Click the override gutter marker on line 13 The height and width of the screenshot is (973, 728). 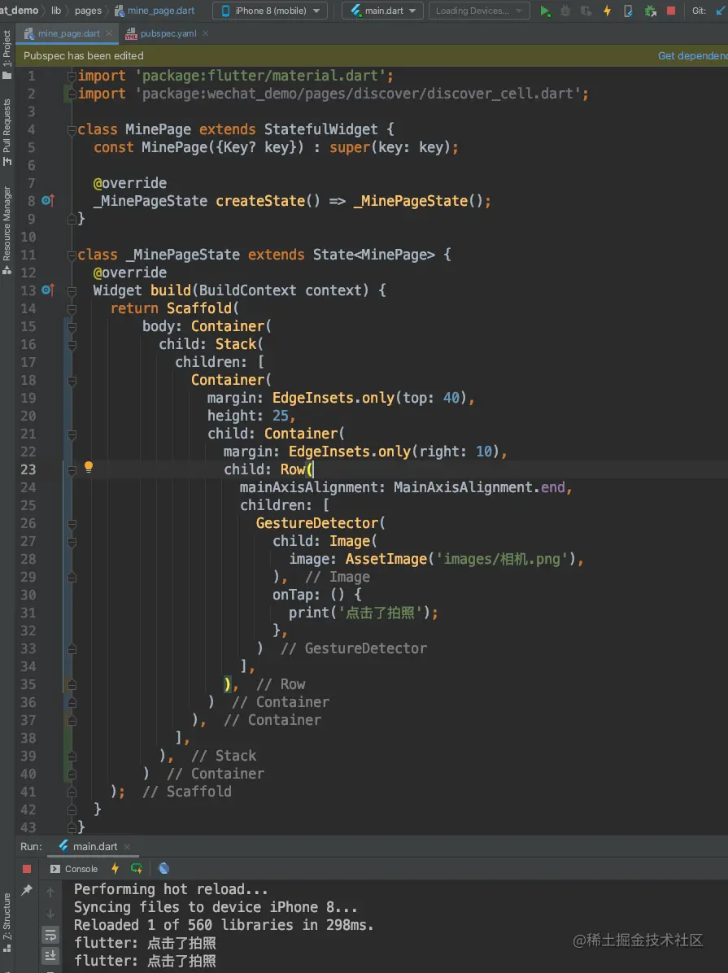[49, 290]
